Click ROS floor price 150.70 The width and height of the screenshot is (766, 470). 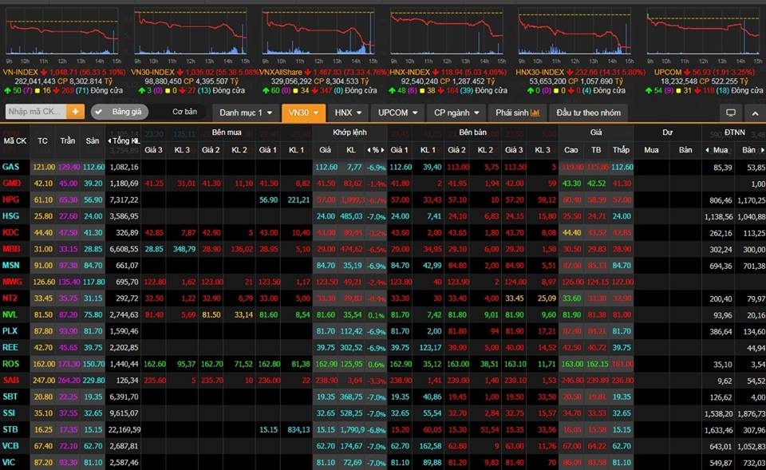93,365
